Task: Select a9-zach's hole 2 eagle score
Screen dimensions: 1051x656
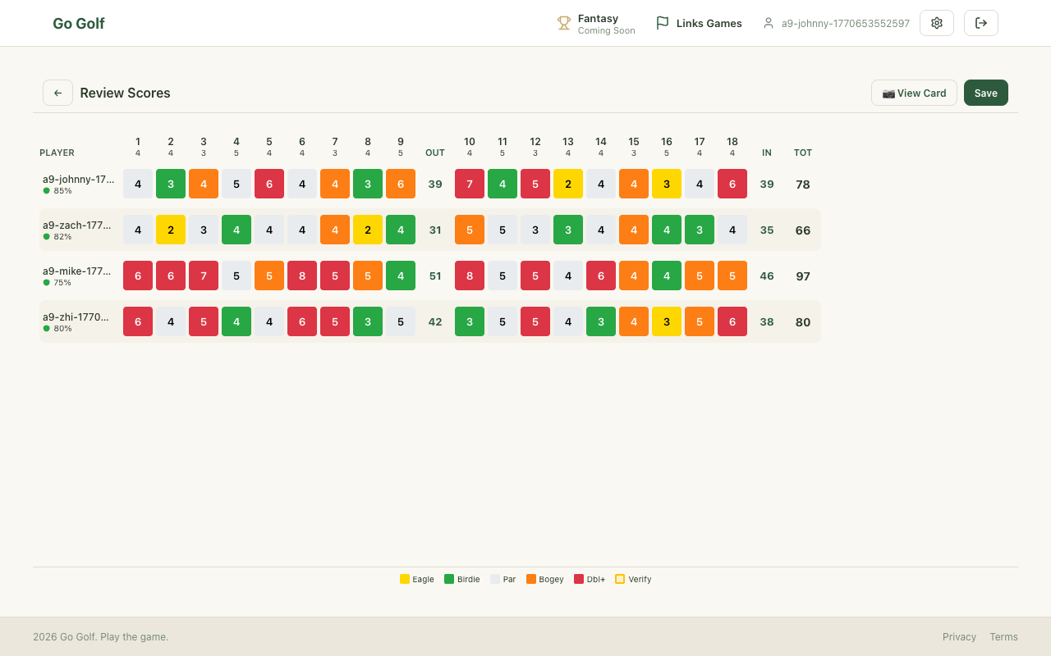Action: coord(171,230)
